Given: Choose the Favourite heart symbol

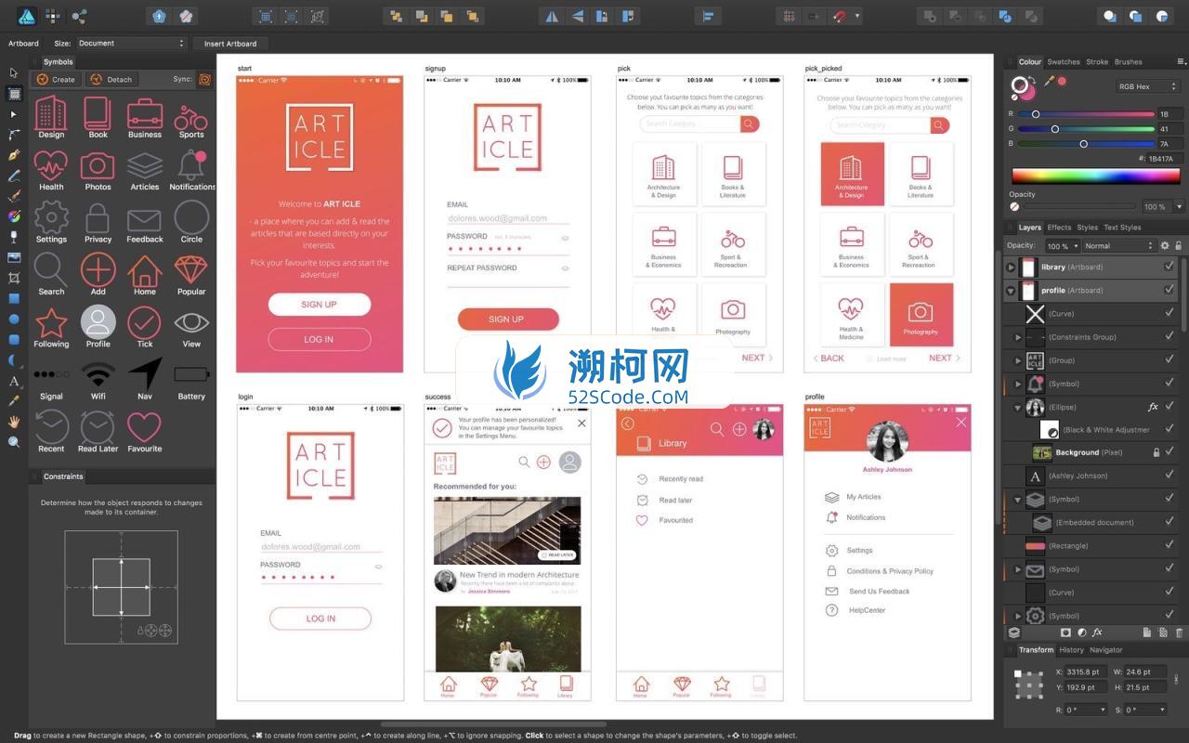Looking at the screenshot, I should [x=144, y=432].
